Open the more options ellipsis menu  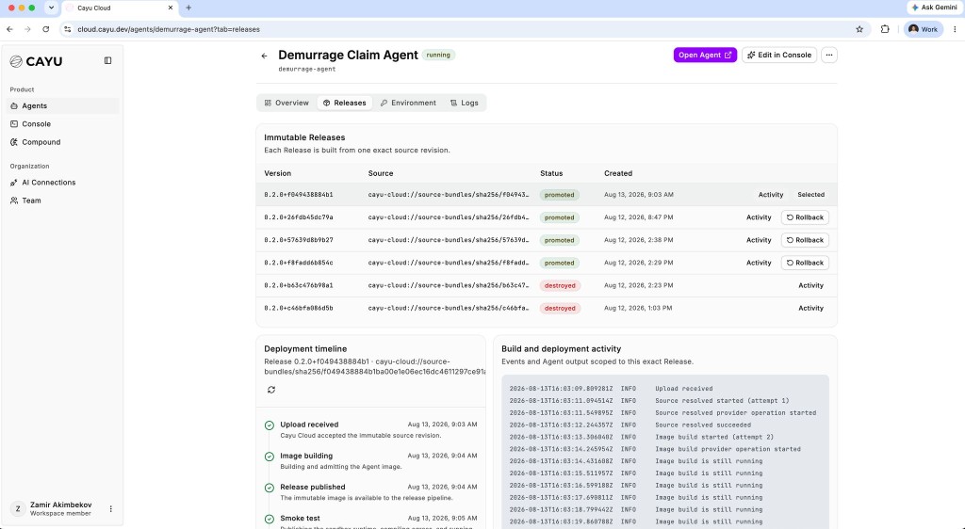pyautogui.click(x=829, y=56)
